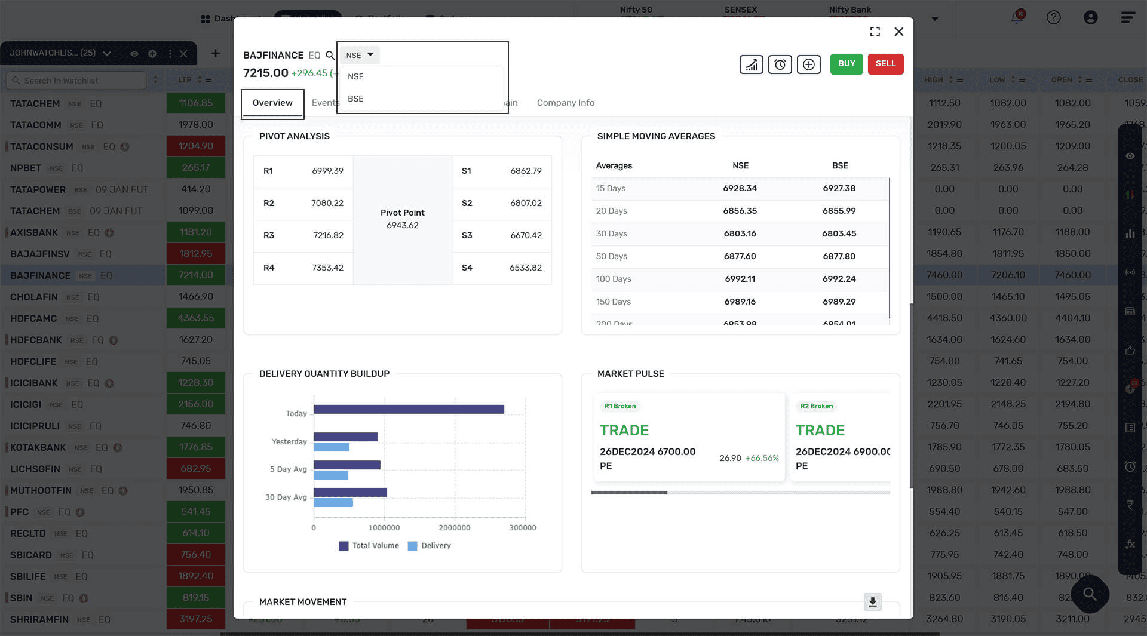Toggle the Delivery legend series
Viewport: 1147px width, 636px height.
pyautogui.click(x=430, y=546)
